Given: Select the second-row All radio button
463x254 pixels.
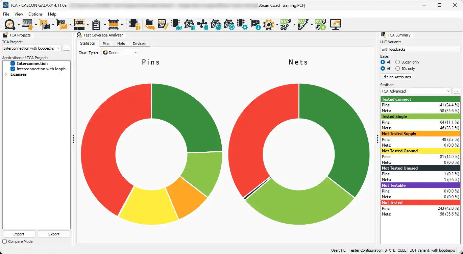Looking at the screenshot, I should point(383,69).
